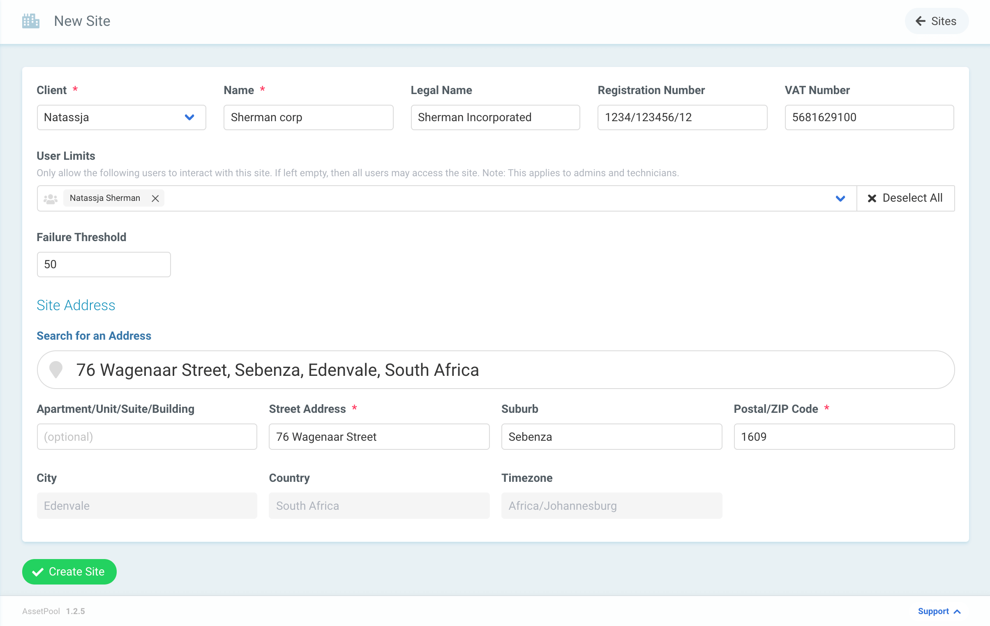990x626 pixels.
Task: Edit the Failure Threshold value of 50
Action: (103, 264)
